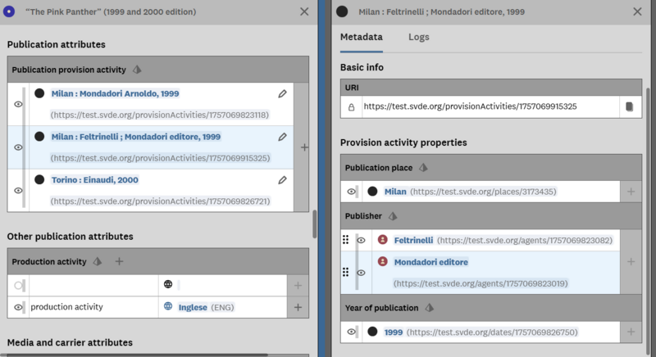The height and width of the screenshot is (357, 656).
Task: Click the empty production activity text cell
Action: (93, 286)
